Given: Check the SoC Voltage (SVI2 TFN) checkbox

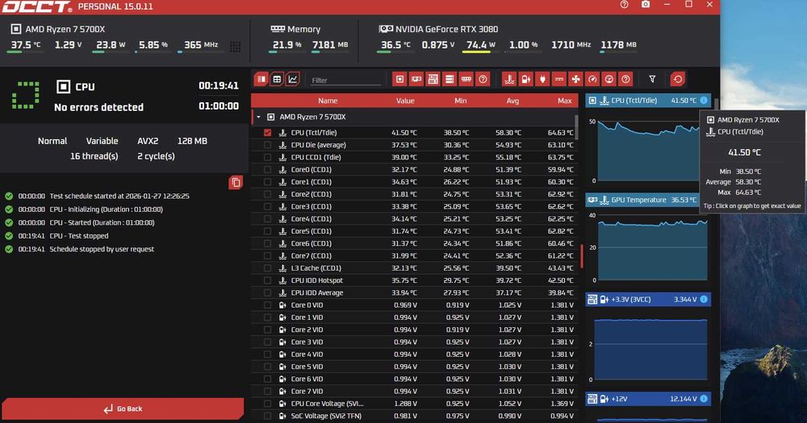Looking at the screenshot, I should [x=267, y=417].
